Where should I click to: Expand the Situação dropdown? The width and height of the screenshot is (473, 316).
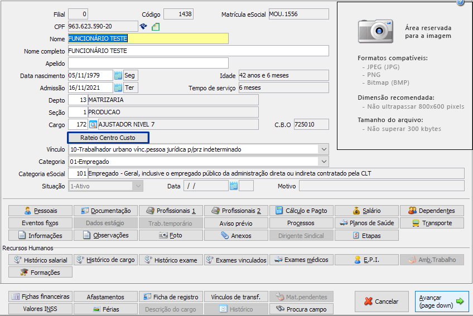click(x=138, y=186)
